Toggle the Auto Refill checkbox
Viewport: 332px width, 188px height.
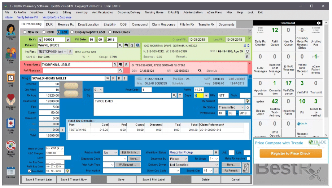click(x=30, y=171)
